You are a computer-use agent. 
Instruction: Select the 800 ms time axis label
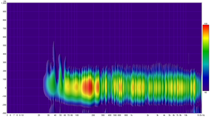coord(5,20)
